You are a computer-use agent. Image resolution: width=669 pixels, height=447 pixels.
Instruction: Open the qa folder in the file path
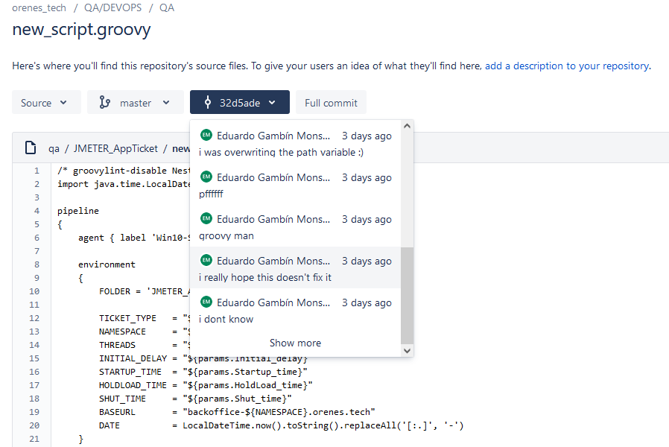(x=54, y=148)
